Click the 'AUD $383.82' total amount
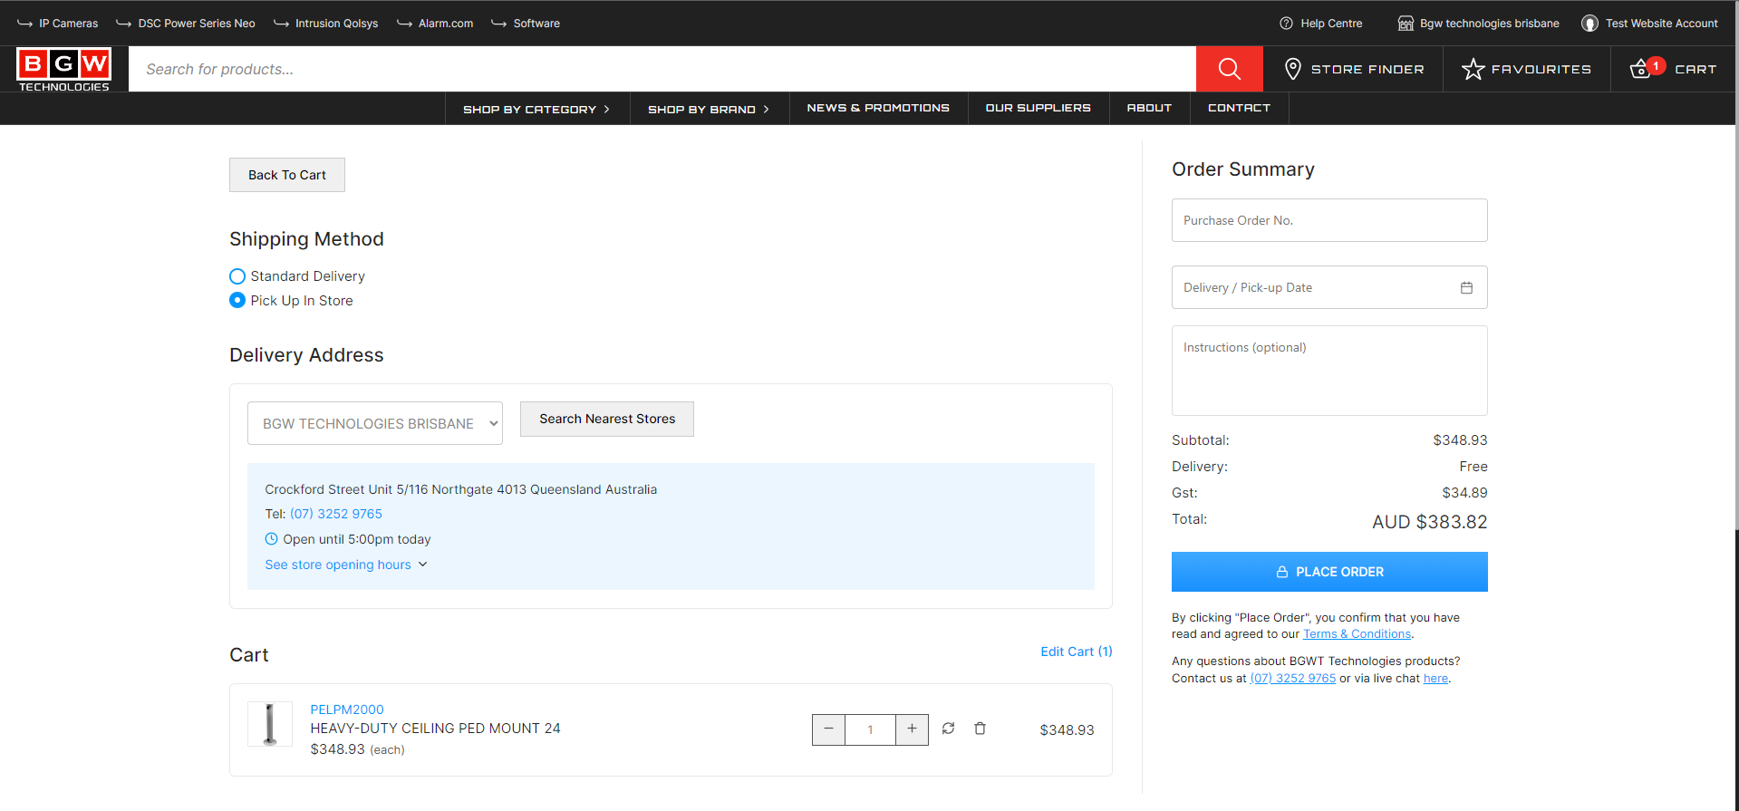1739x811 pixels. point(1430,522)
